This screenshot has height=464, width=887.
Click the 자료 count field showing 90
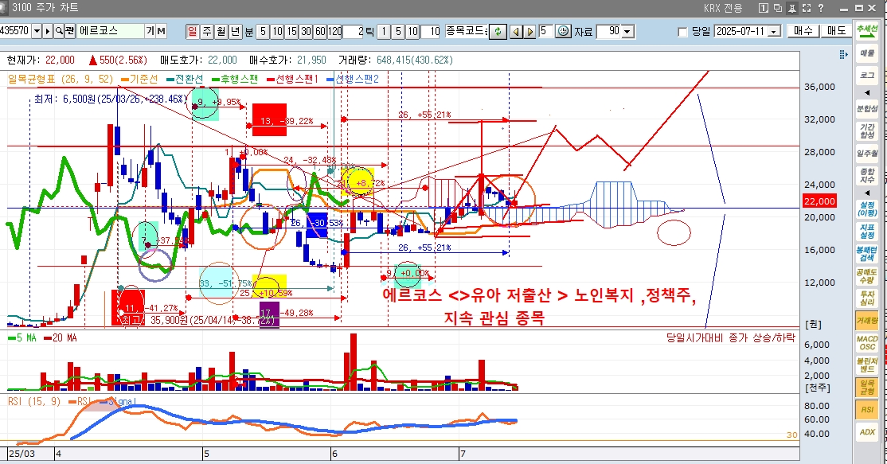click(608, 32)
